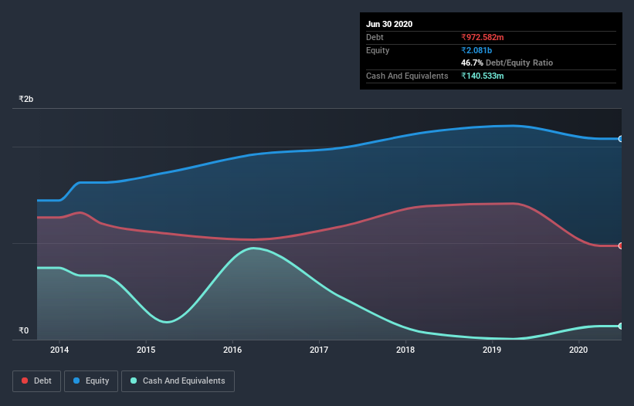Click the 2020 axis label
Viewport: 634px width, 406px height.
tap(578, 350)
